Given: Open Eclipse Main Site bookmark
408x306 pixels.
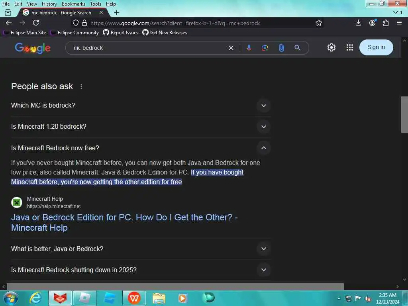Looking at the screenshot, I should tap(24, 33).
